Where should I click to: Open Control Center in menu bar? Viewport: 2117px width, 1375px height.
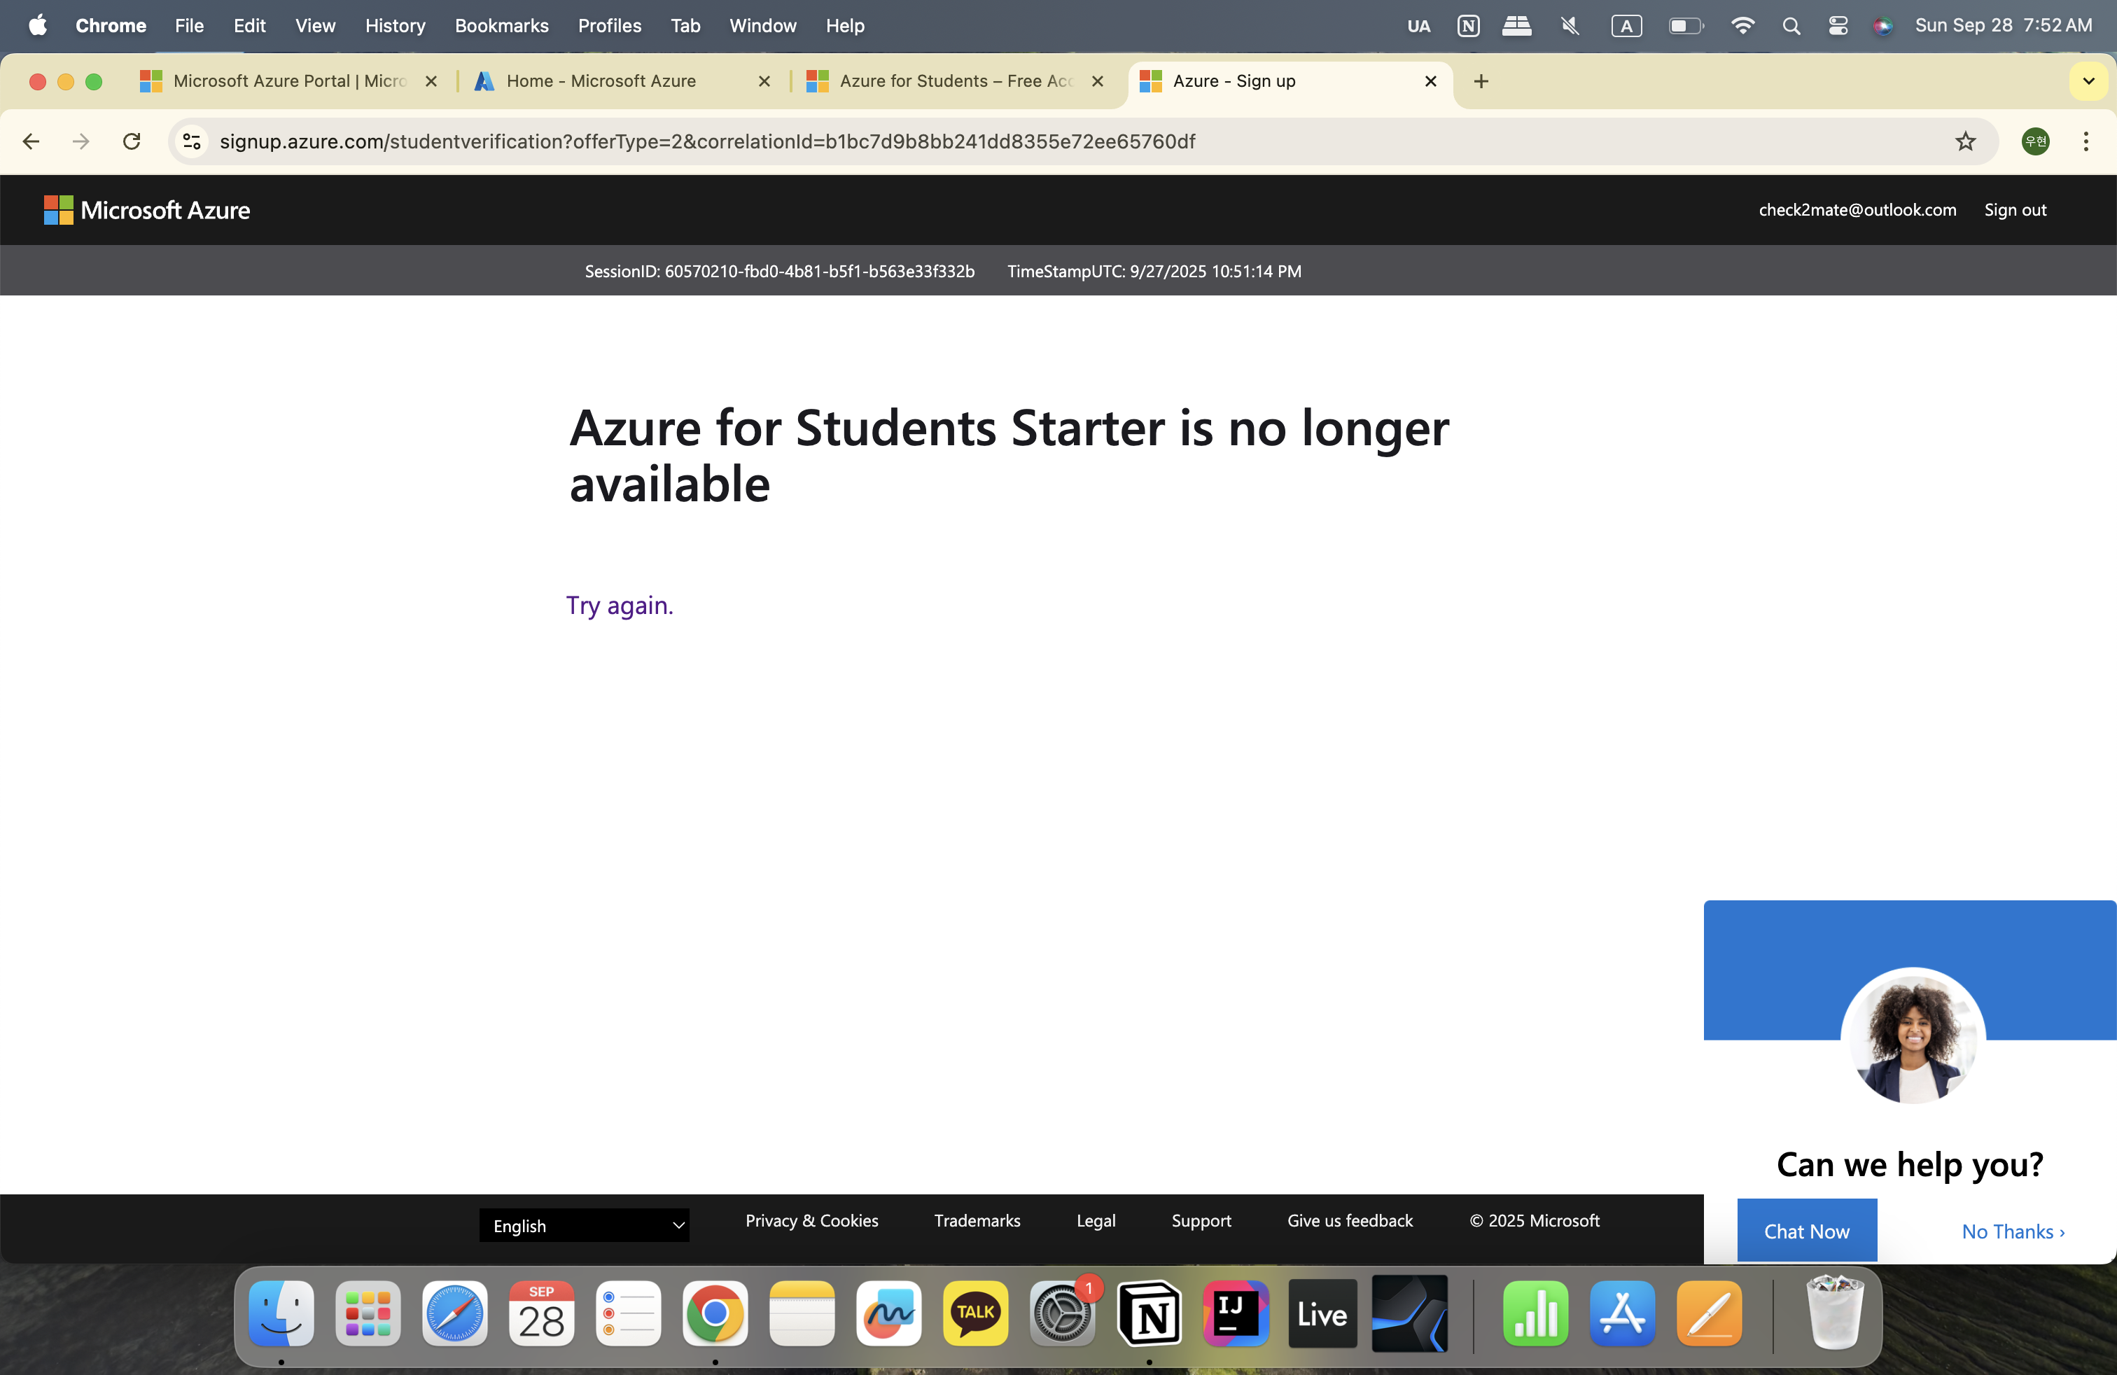tap(1838, 26)
